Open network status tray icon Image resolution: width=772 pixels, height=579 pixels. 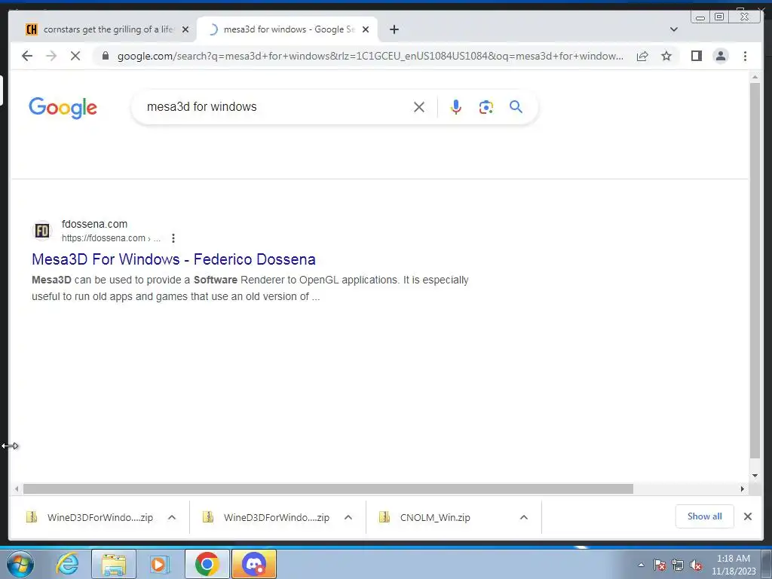678,565
